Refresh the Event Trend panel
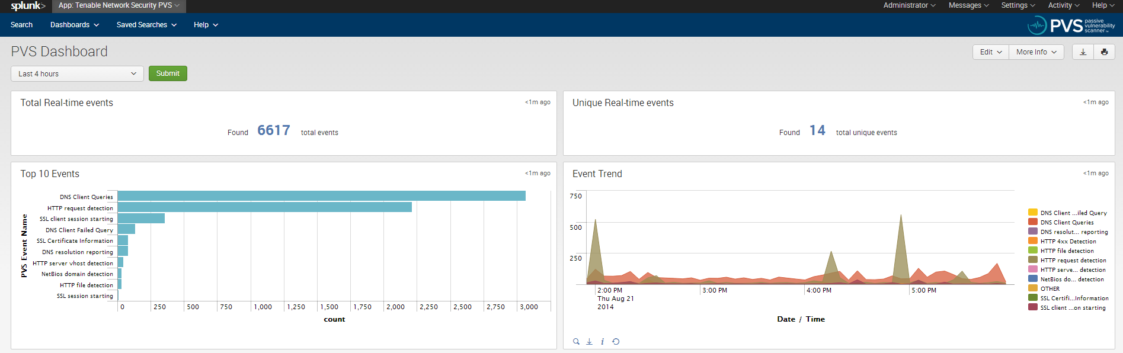 coord(616,342)
